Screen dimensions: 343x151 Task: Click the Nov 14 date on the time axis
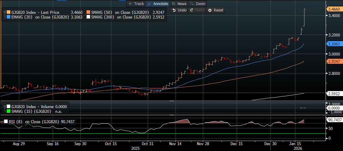(x=175, y=144)
